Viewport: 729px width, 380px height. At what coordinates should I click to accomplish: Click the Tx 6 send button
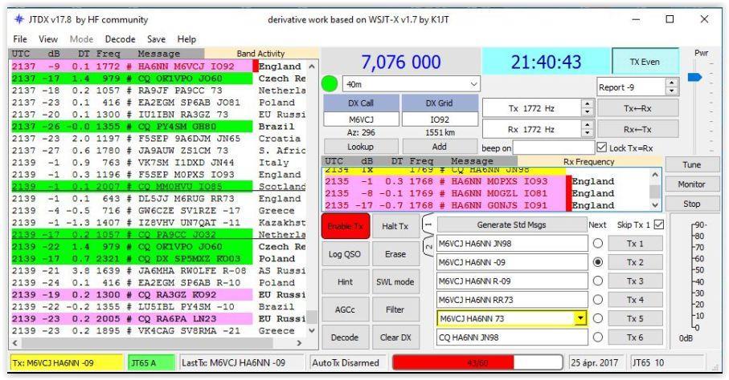click(635, 338)
